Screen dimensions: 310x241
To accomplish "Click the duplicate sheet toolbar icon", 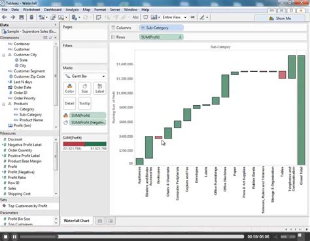I will [x=53, y=18].
